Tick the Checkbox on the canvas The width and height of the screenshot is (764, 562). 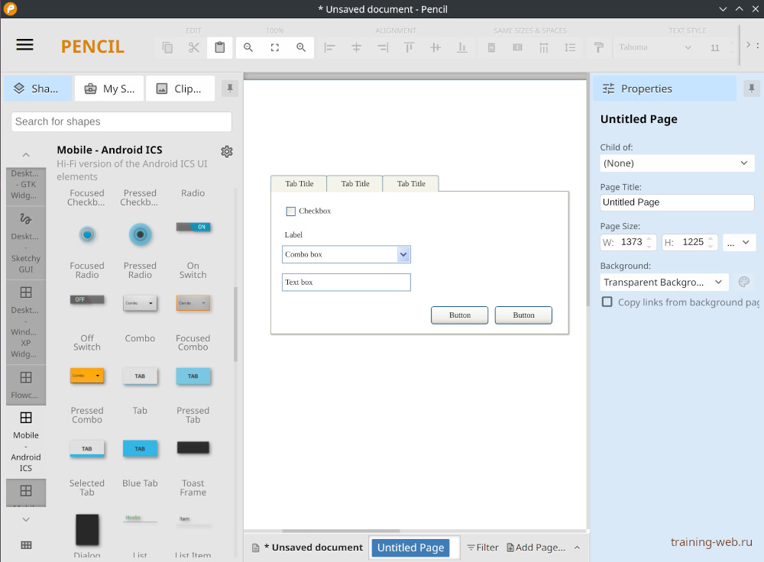pyautogui.click(x=291, y=211)
